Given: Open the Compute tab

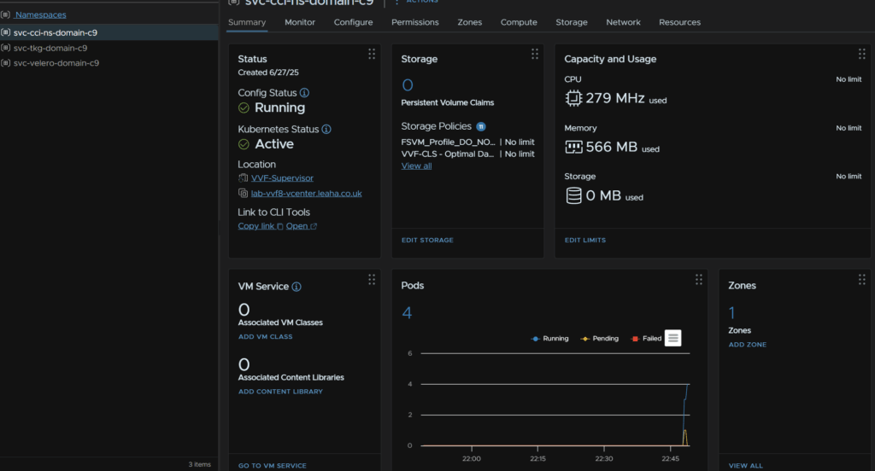Looking at the screenshot, I should point(519,22).
